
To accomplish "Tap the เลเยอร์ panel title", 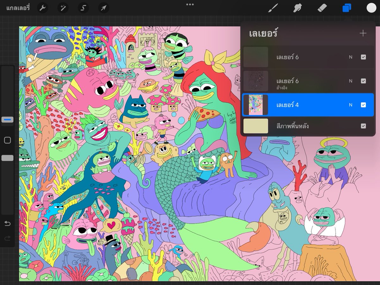I will 263,33.
